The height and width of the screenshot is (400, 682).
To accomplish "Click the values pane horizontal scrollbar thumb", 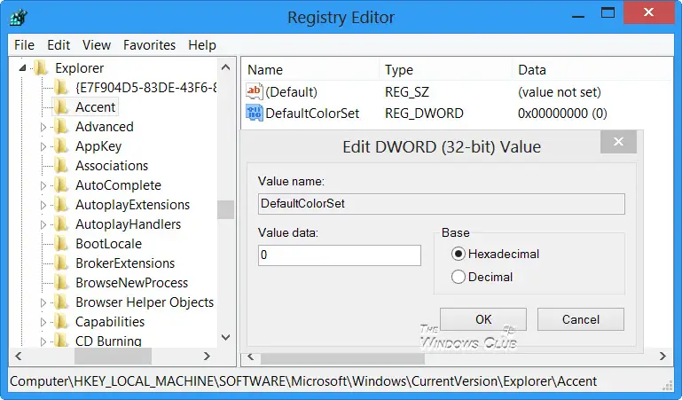I will pos(342,358).
